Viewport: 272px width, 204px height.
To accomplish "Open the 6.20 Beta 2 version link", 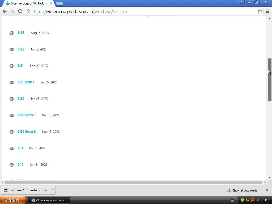I will [27, 132].
